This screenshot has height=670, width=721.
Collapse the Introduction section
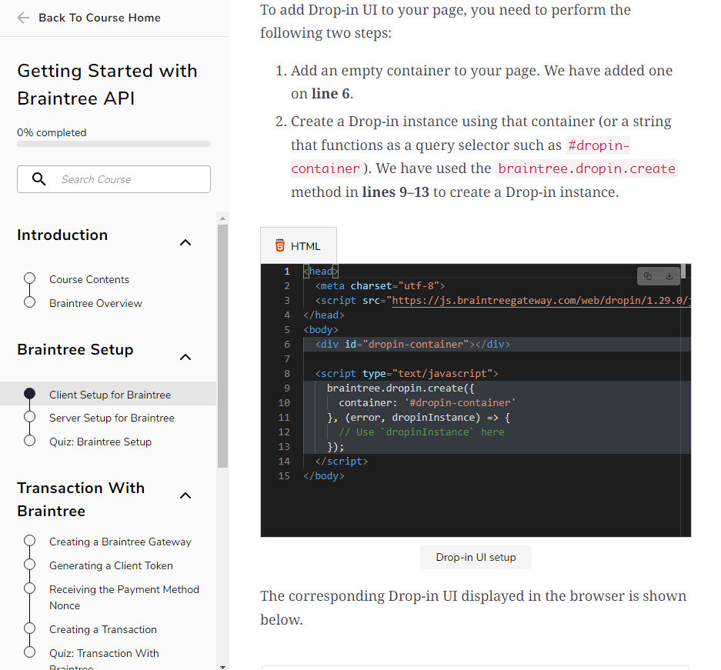(x=185, y=242)
